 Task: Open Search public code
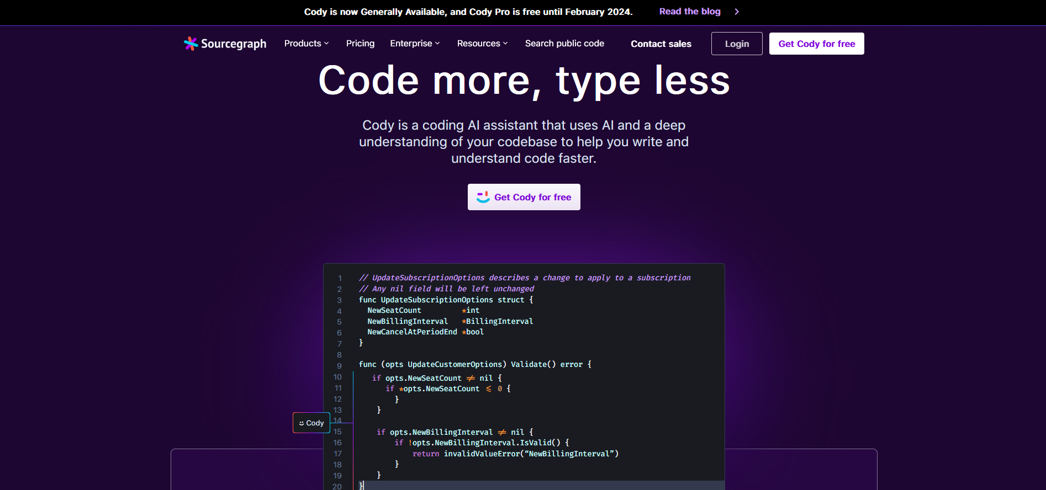[x=564, y=44]
